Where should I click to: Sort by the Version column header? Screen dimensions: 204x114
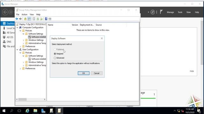[75, 25]
